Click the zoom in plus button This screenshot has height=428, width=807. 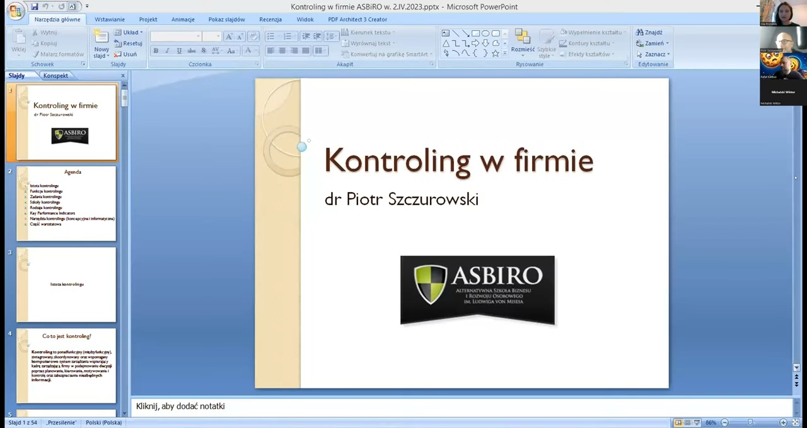[783, 422]
